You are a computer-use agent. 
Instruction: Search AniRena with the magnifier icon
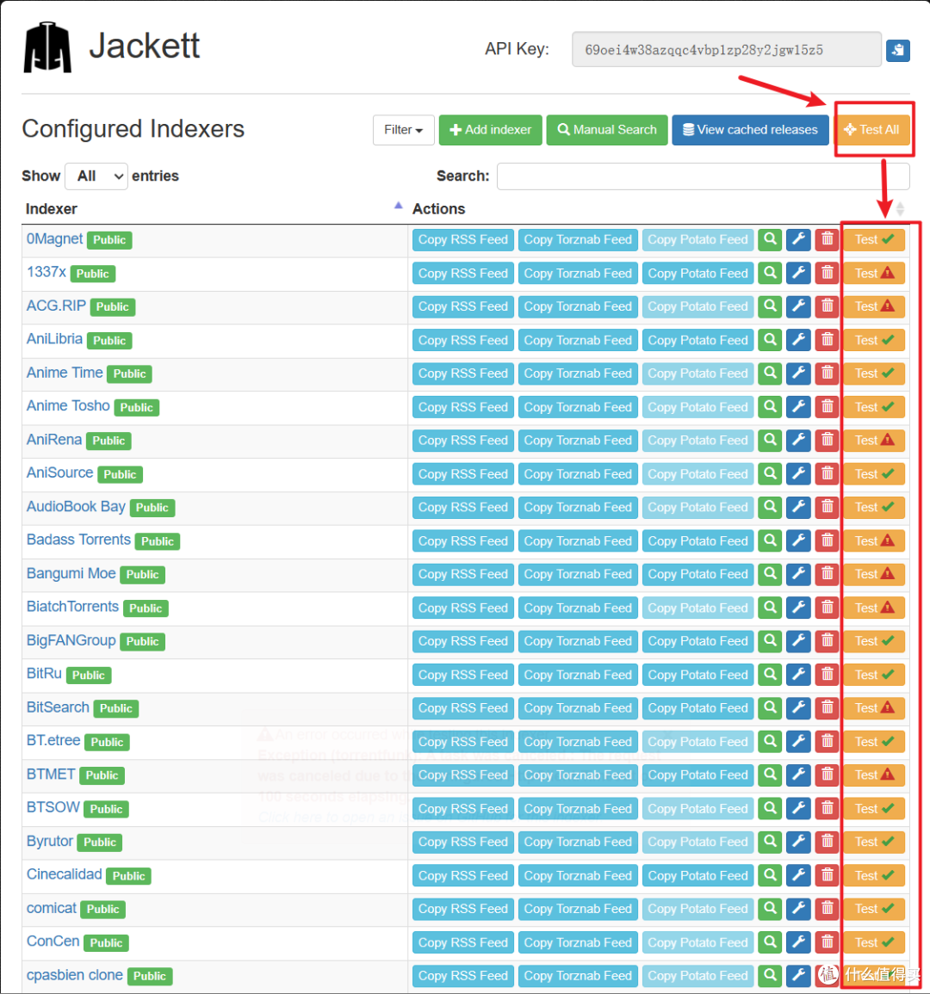pos(770,441)
